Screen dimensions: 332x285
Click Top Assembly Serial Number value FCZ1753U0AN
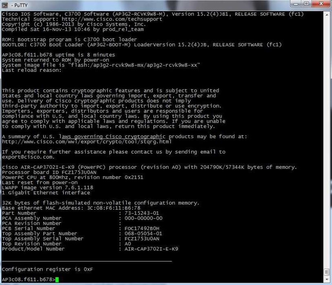click(142, 239)
